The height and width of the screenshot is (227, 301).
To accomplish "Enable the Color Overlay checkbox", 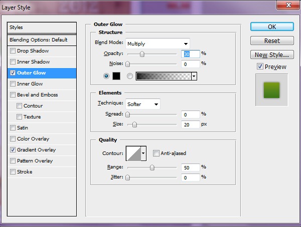I will click(x=13, y=139).
